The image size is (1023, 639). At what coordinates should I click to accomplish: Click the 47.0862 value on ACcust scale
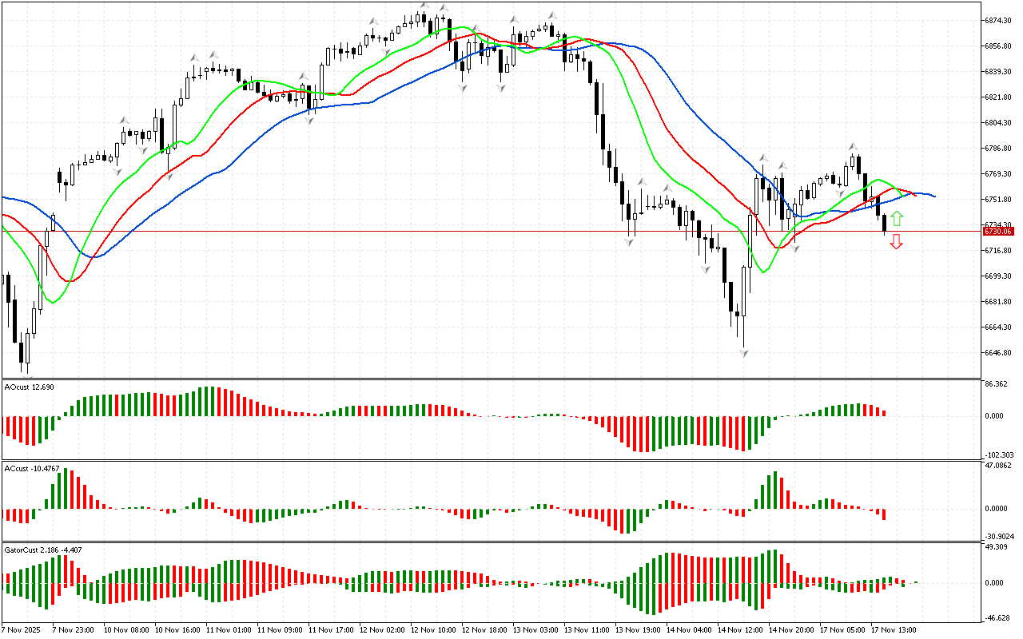[x=999, y=464]
